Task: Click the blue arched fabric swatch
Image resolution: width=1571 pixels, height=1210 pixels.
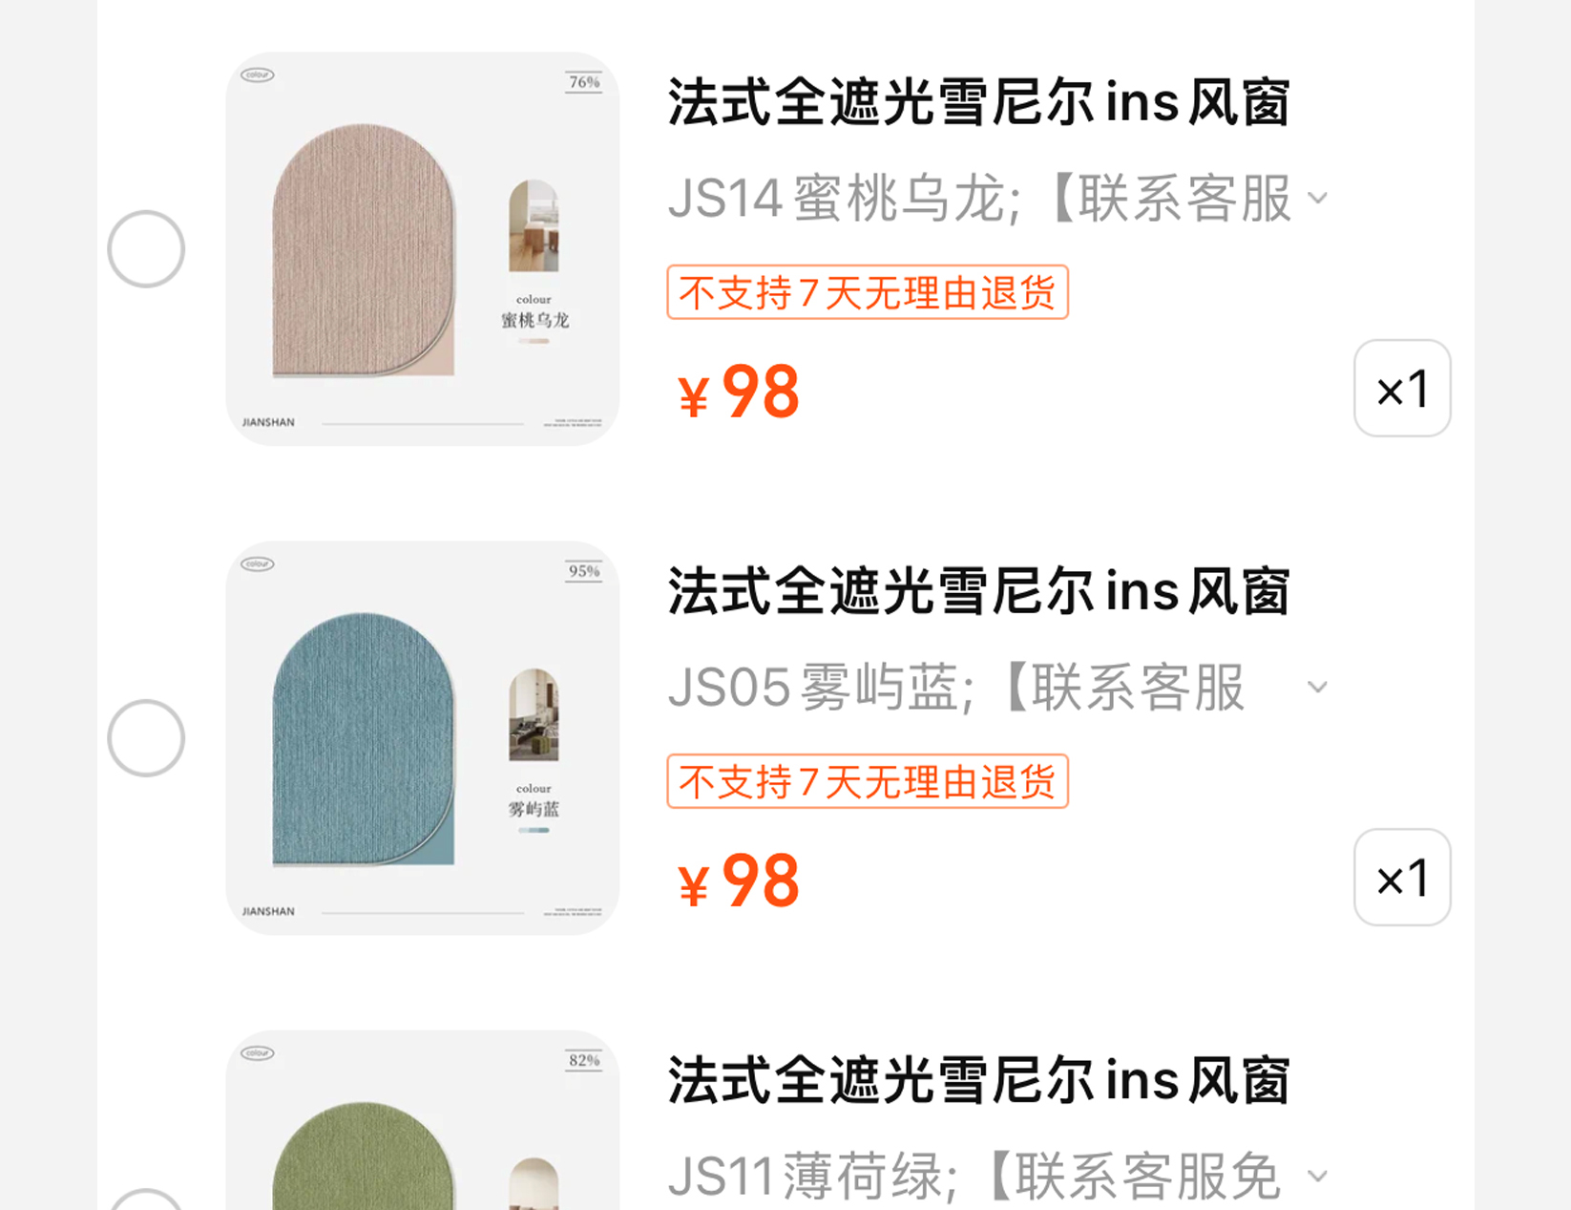Action: click(363, 739)
